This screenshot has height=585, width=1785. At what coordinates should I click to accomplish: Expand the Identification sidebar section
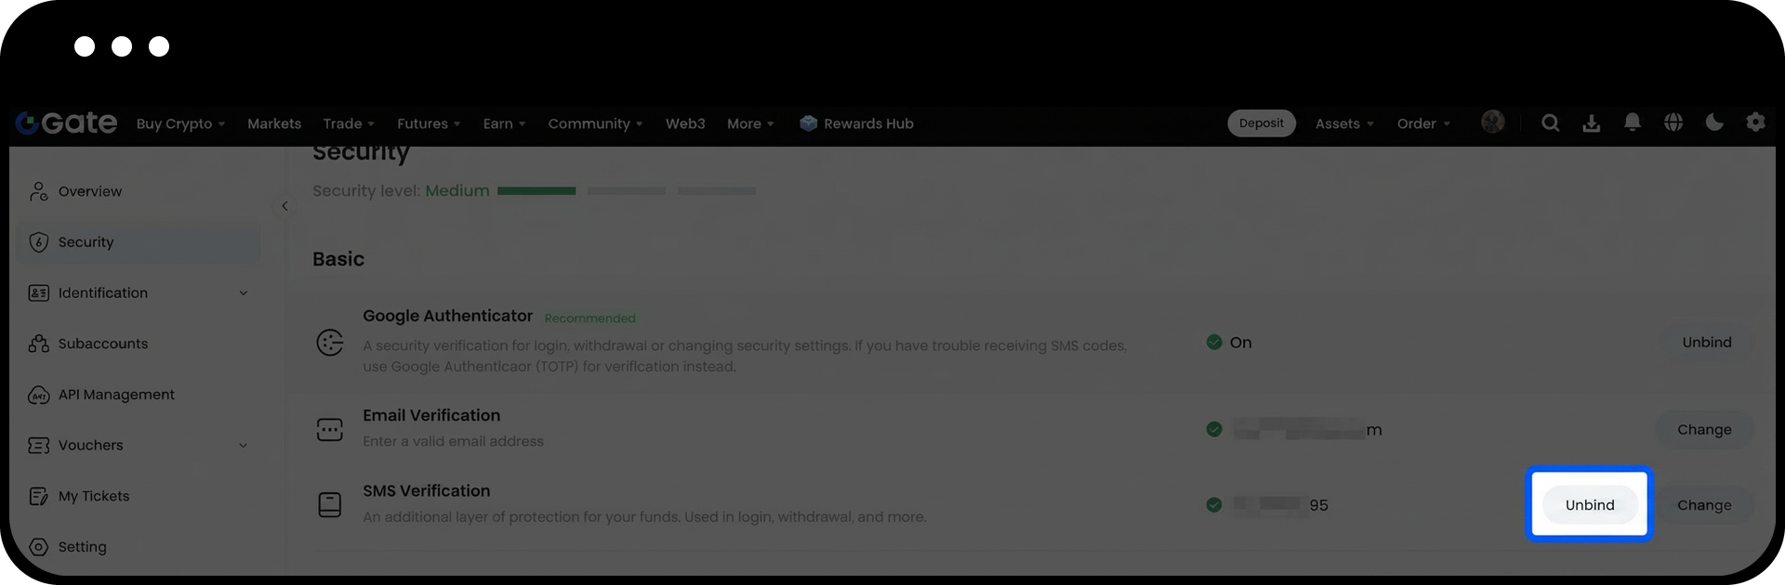[x=244, y=293]
